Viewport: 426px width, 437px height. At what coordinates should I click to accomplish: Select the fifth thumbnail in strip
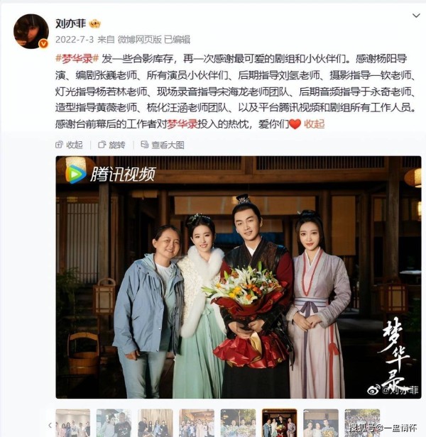[x=238, y=423]
